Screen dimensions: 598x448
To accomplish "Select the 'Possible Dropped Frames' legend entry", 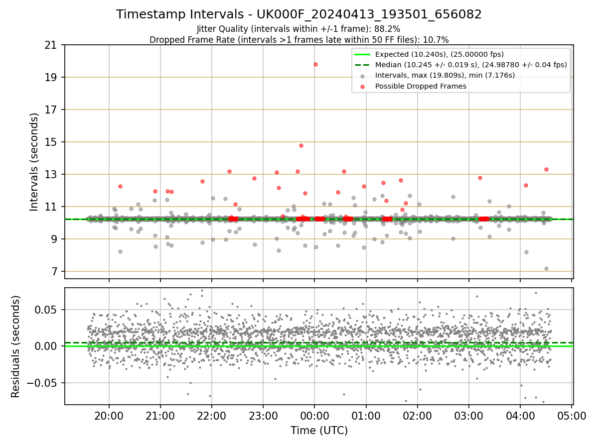I will click(421, 86).
